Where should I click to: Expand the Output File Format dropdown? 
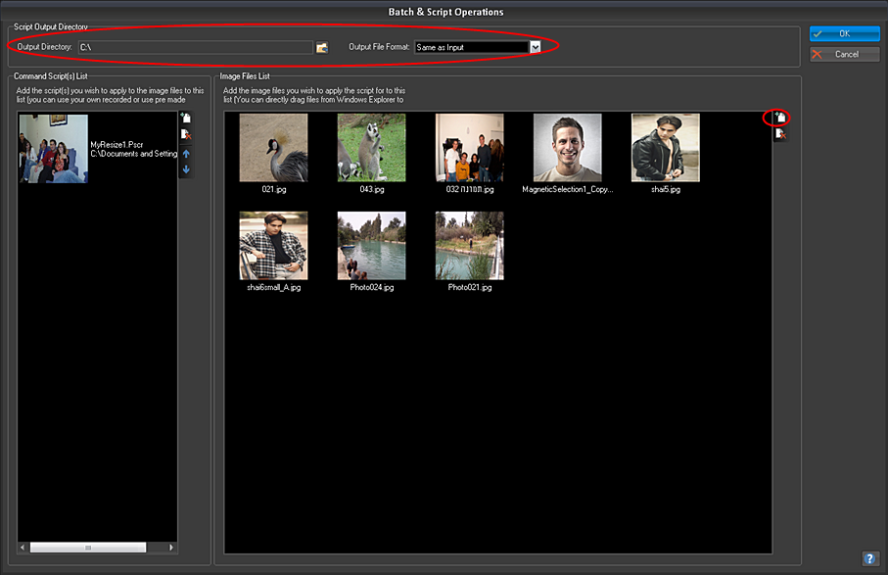click(536, 46)
